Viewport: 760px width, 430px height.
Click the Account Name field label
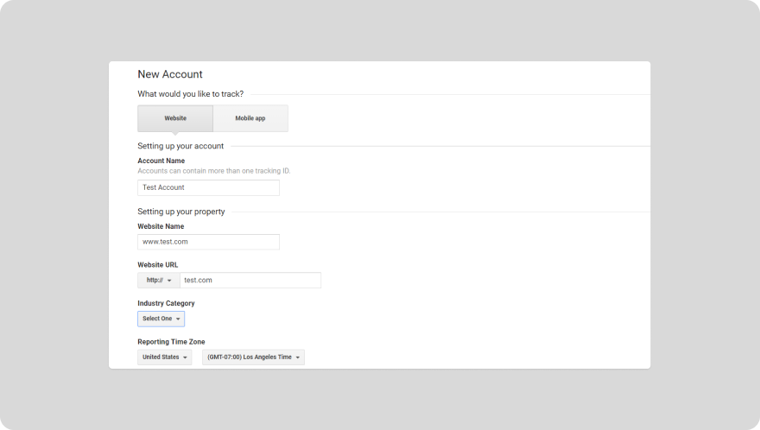(x=161, y=161)
